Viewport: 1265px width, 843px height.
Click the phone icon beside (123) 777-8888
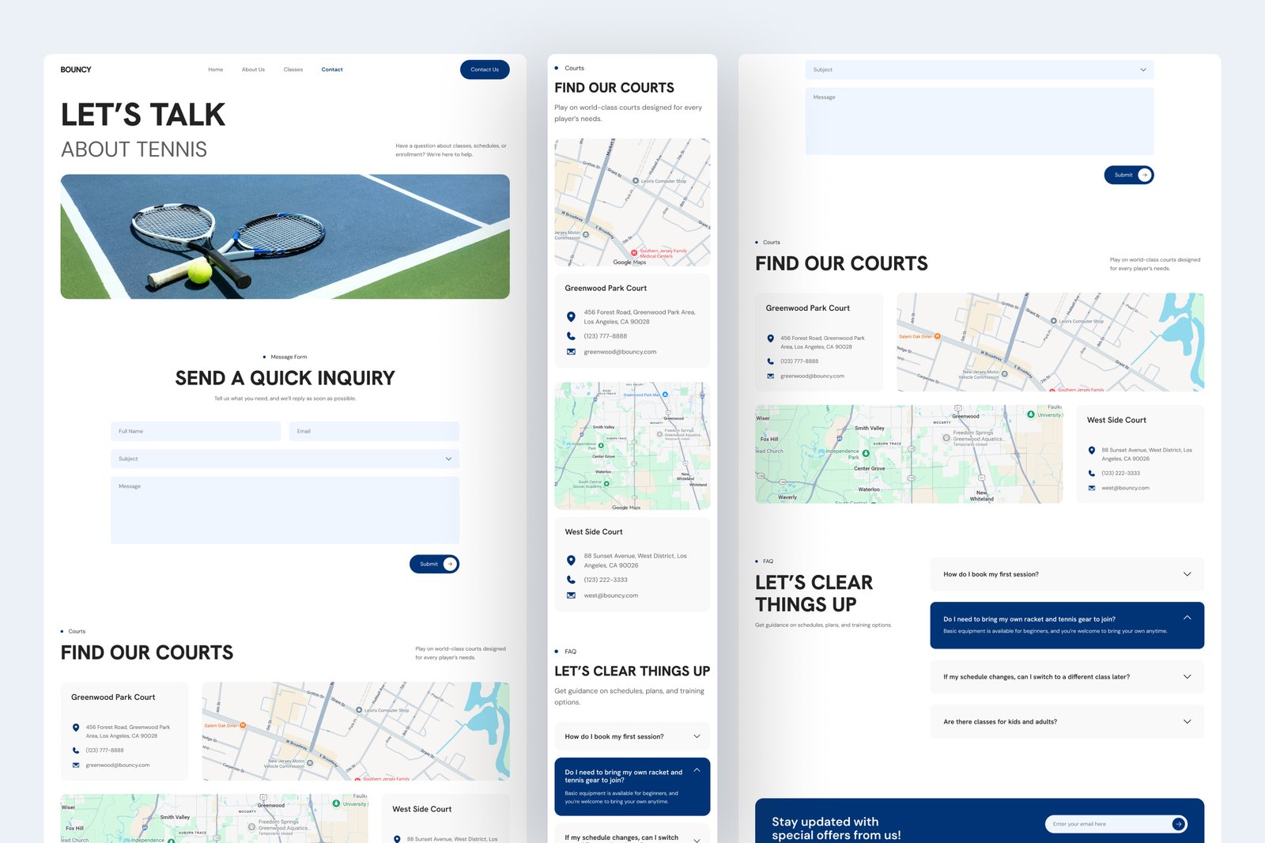(x=75, y=750)
